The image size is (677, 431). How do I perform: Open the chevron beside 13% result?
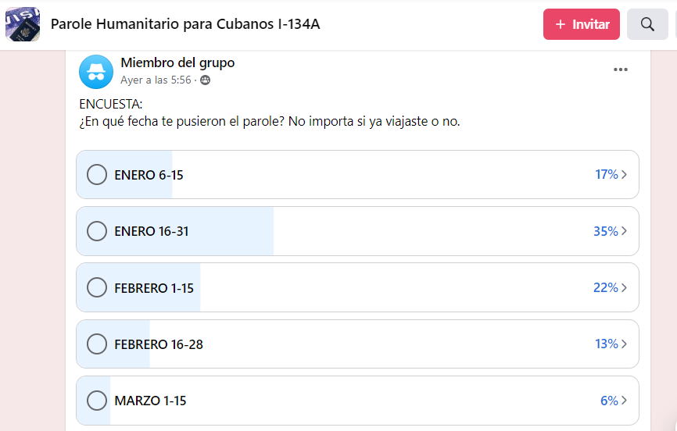coord(625,344)
